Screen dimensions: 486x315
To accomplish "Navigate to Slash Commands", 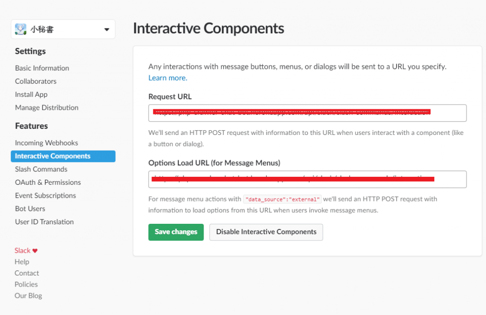I will tap(41, 169).
